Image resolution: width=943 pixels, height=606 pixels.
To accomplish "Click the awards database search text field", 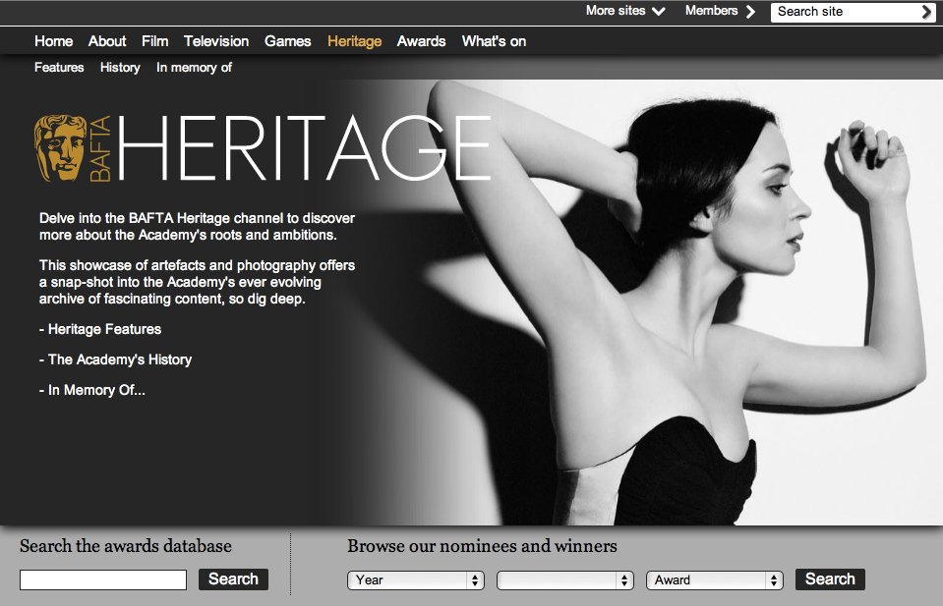I will 103,580.
